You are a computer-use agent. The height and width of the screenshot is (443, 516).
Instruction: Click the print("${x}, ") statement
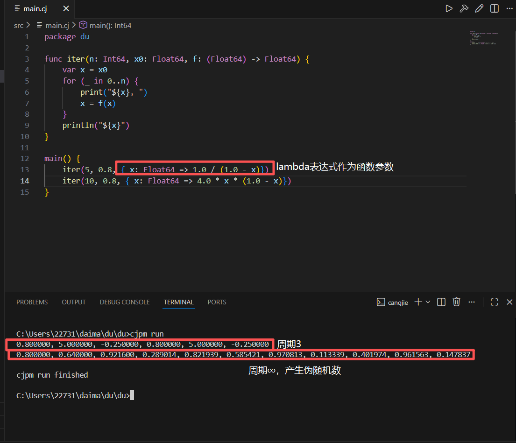pos(114,92)
